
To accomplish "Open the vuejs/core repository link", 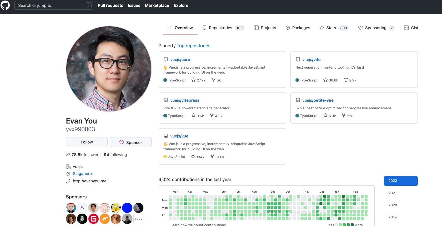I will pos(180,60).
